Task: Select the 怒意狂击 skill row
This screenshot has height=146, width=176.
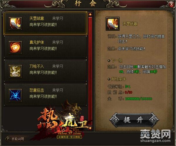Action: click(x=45, y=95)
